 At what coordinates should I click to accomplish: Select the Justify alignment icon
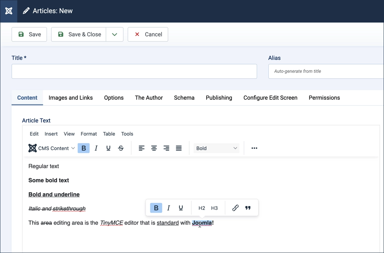[179, 148]
